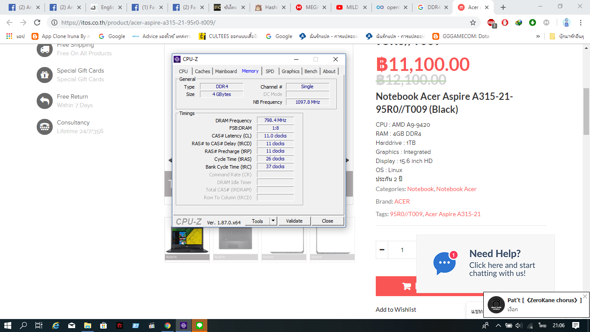Viewport: 590px width, 332px height.
Task: Bookmark this page with the star icon
Action: (473, 22)
